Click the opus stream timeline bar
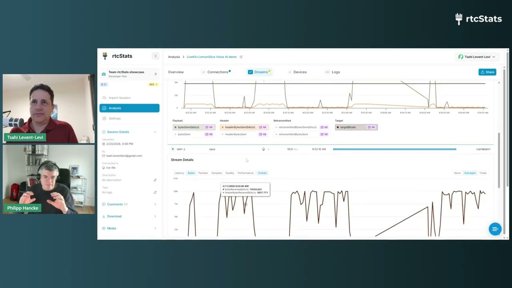Viewport: 512px width, 288px height. click(394, 149)
